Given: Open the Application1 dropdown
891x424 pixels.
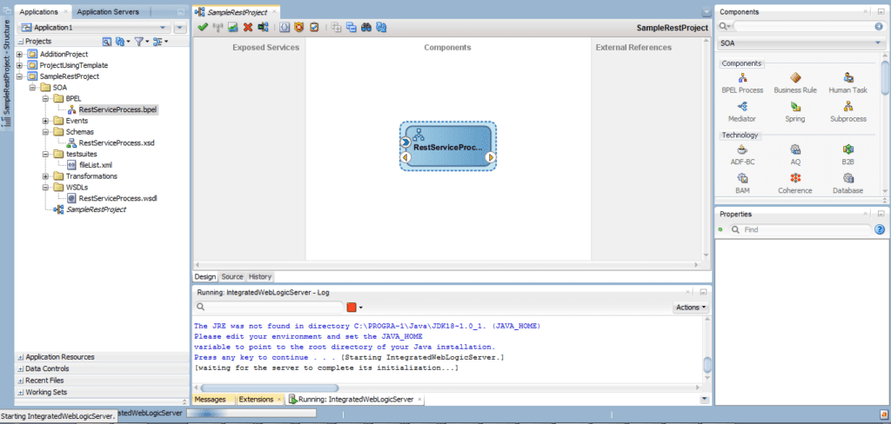Looking at the screenshot, I should 163,27.
